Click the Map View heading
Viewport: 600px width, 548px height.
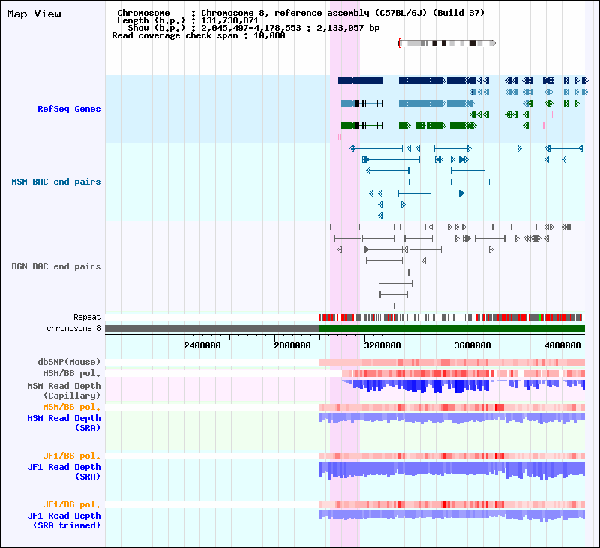[34, 14]
